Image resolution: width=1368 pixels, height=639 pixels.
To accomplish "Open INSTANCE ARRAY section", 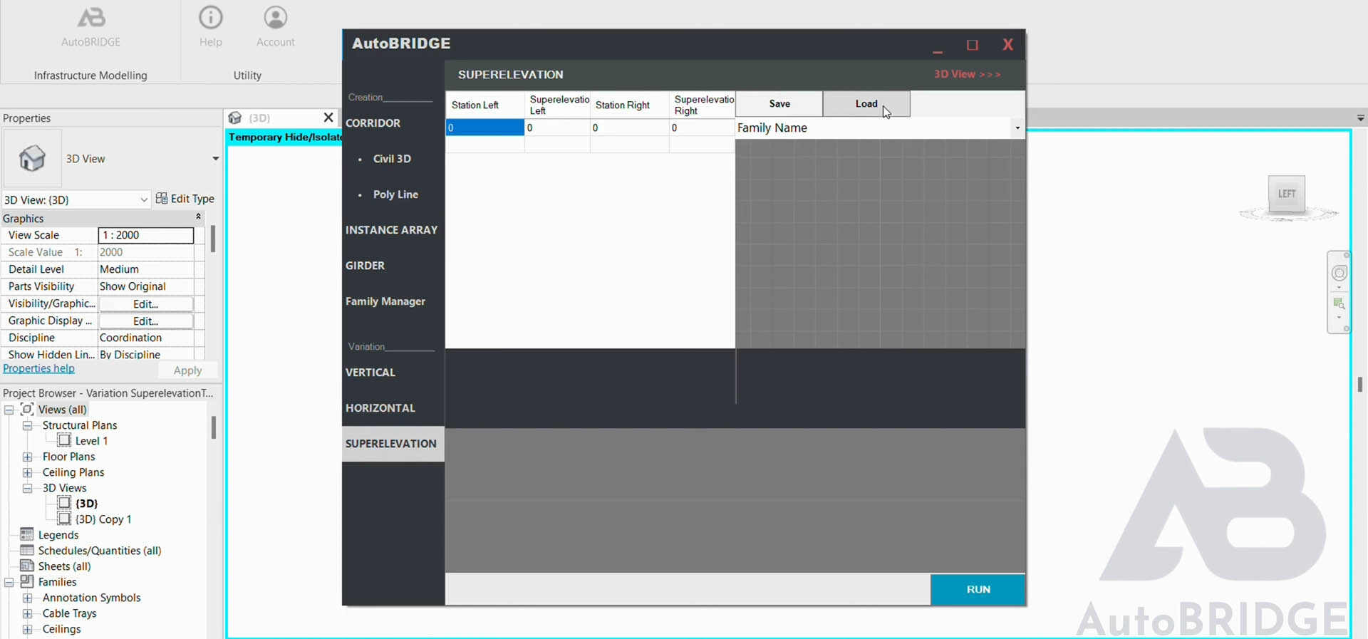I will pos(391,229).
